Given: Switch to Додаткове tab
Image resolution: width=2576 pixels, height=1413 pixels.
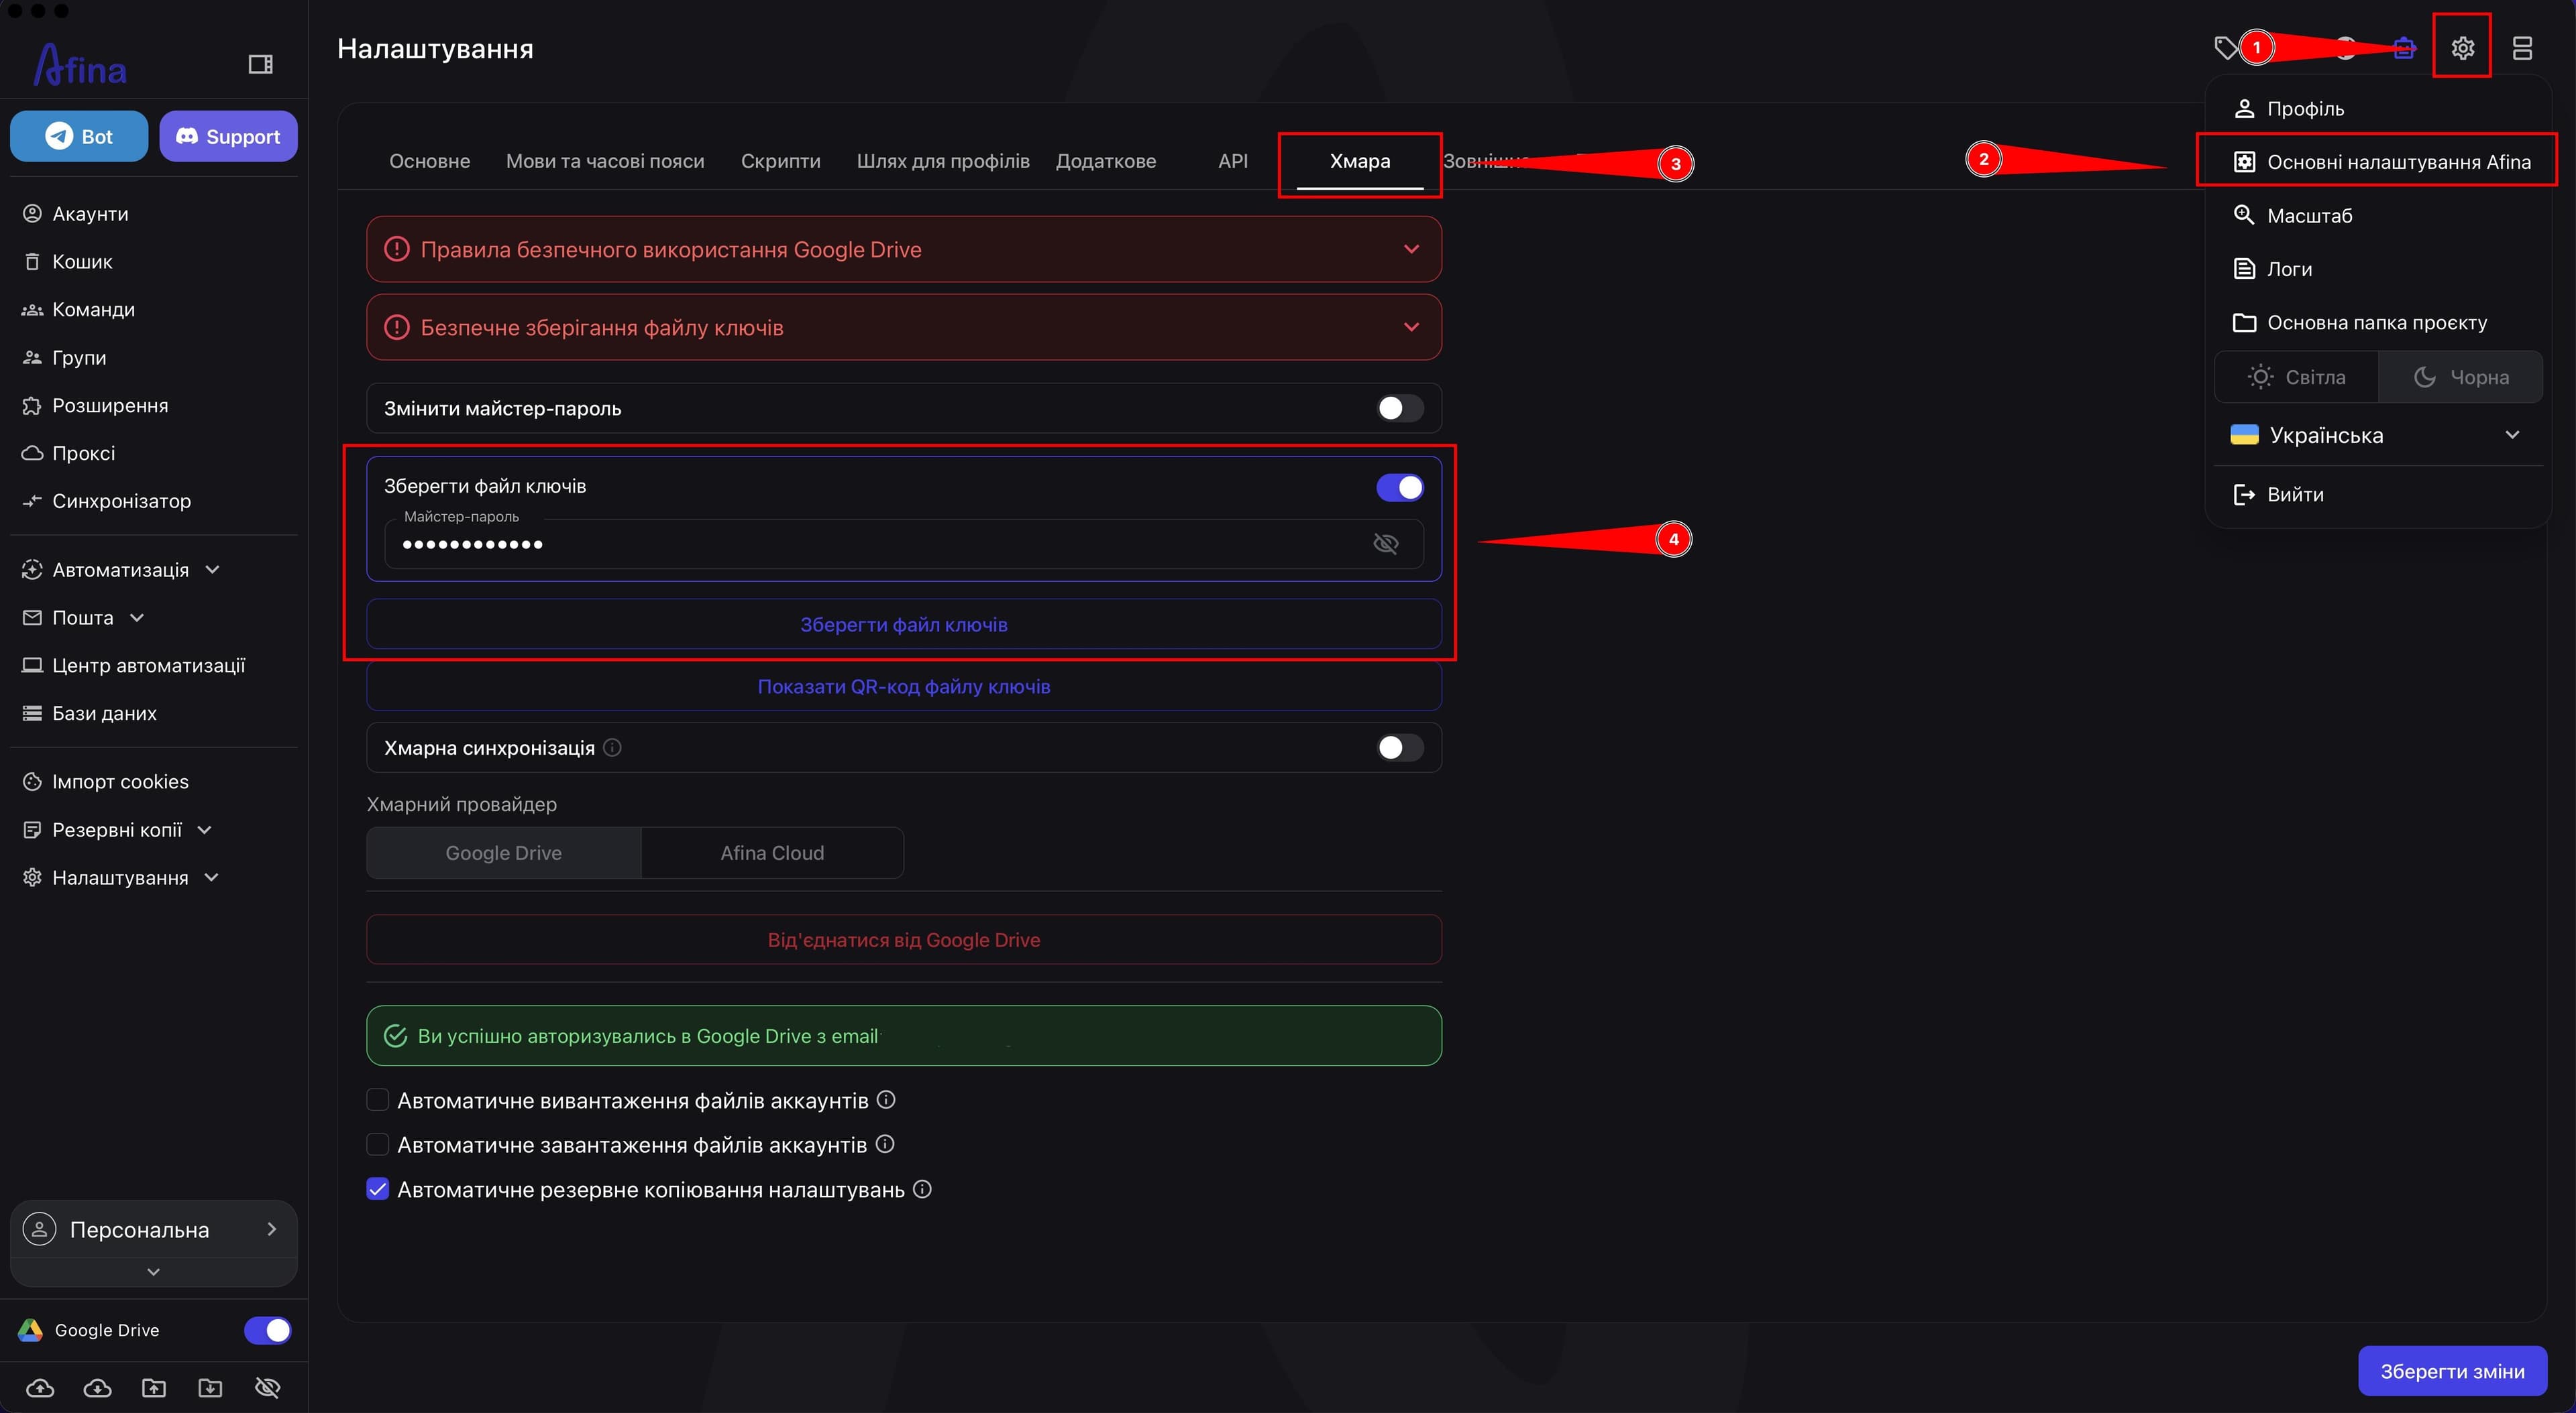Looking at the screenshot, I should pos(1106,161).
